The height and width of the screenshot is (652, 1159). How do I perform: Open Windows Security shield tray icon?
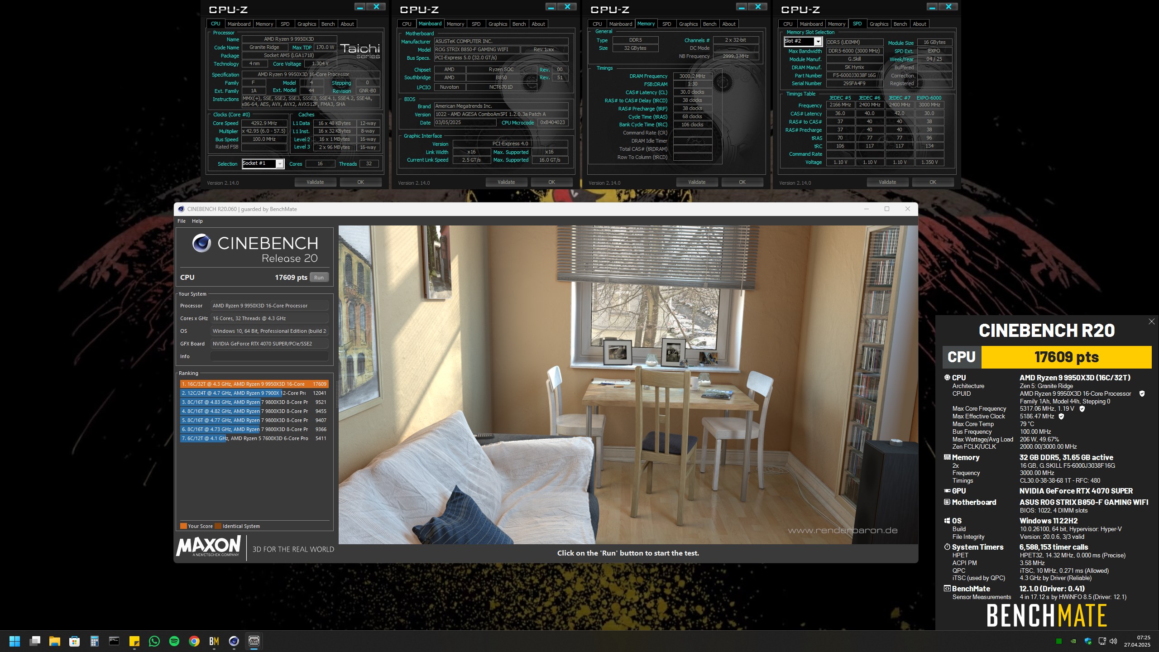tap(1088, 641)
